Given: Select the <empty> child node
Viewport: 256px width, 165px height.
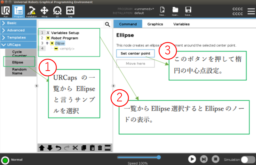Looking at the screenshot, I should [x=67, y=49].
